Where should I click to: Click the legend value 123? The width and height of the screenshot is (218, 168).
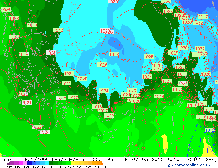(18, 167)
